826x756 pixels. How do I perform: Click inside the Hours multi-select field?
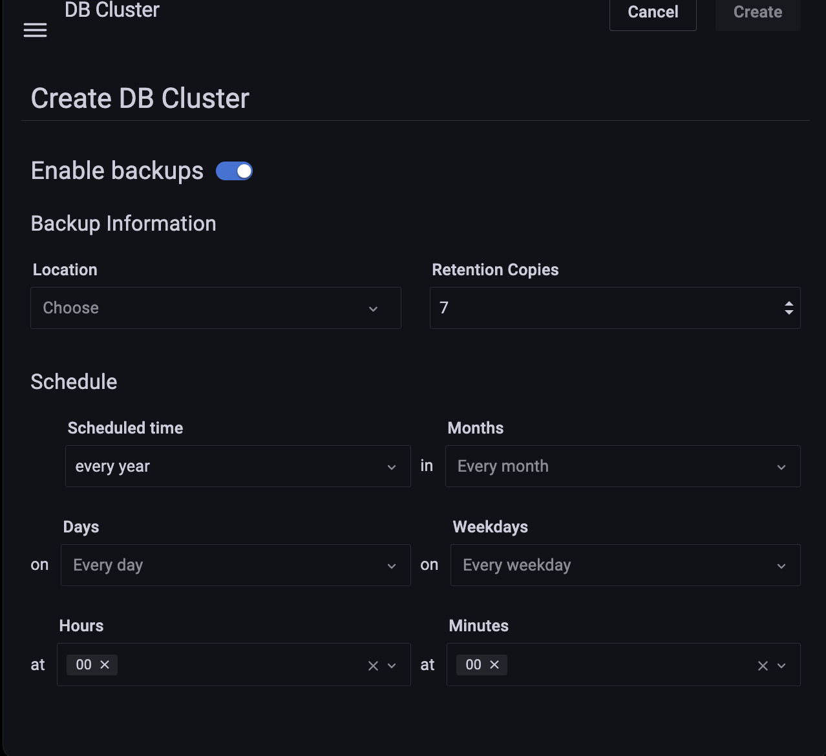coord(239,664)
